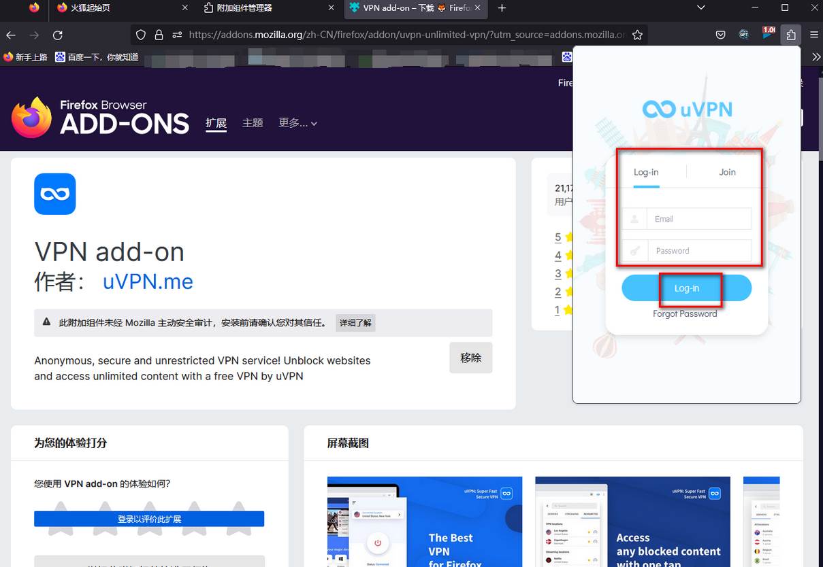Bookmark this page with the star icon
Image resolution: width=823 pixels, height=567 pixels.
pos(637,35)
